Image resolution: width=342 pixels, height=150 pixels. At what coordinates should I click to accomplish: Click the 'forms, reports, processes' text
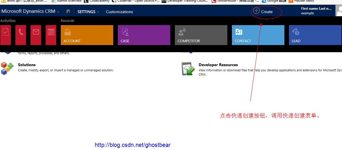point(44,53)
